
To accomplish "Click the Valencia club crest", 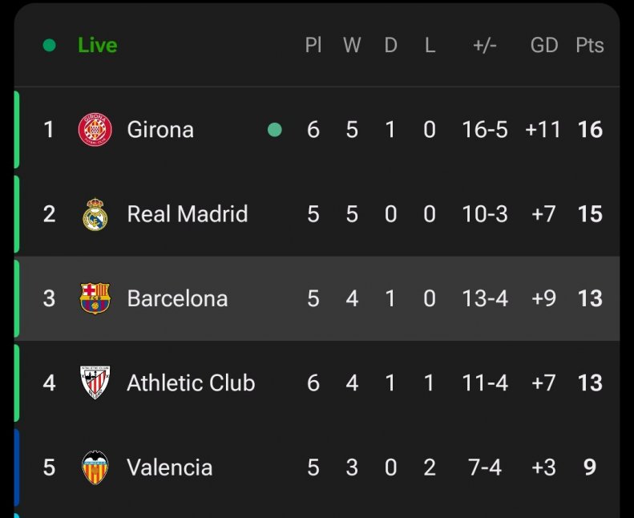I will (95, 467).
